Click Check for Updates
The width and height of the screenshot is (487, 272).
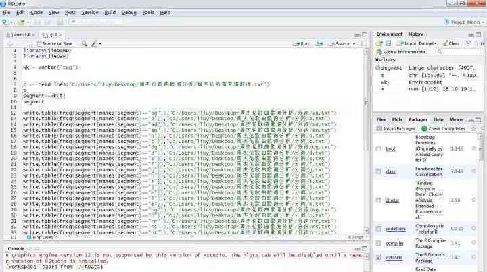[x=443, y=128]
